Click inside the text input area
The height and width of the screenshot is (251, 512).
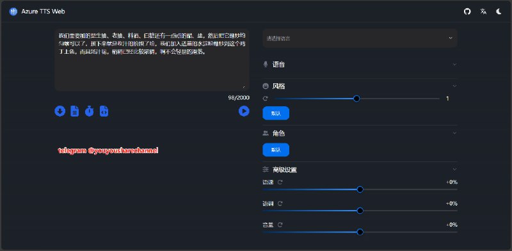click(152, 60)
